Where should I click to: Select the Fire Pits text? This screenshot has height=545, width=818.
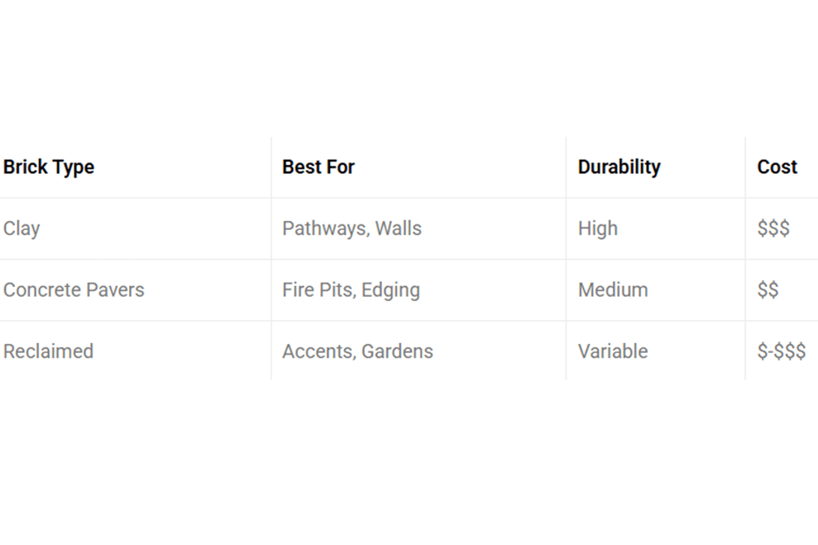[318, 290]
